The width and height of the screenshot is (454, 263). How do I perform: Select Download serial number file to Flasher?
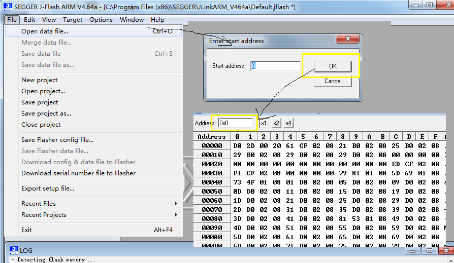[x=93, y=173]
